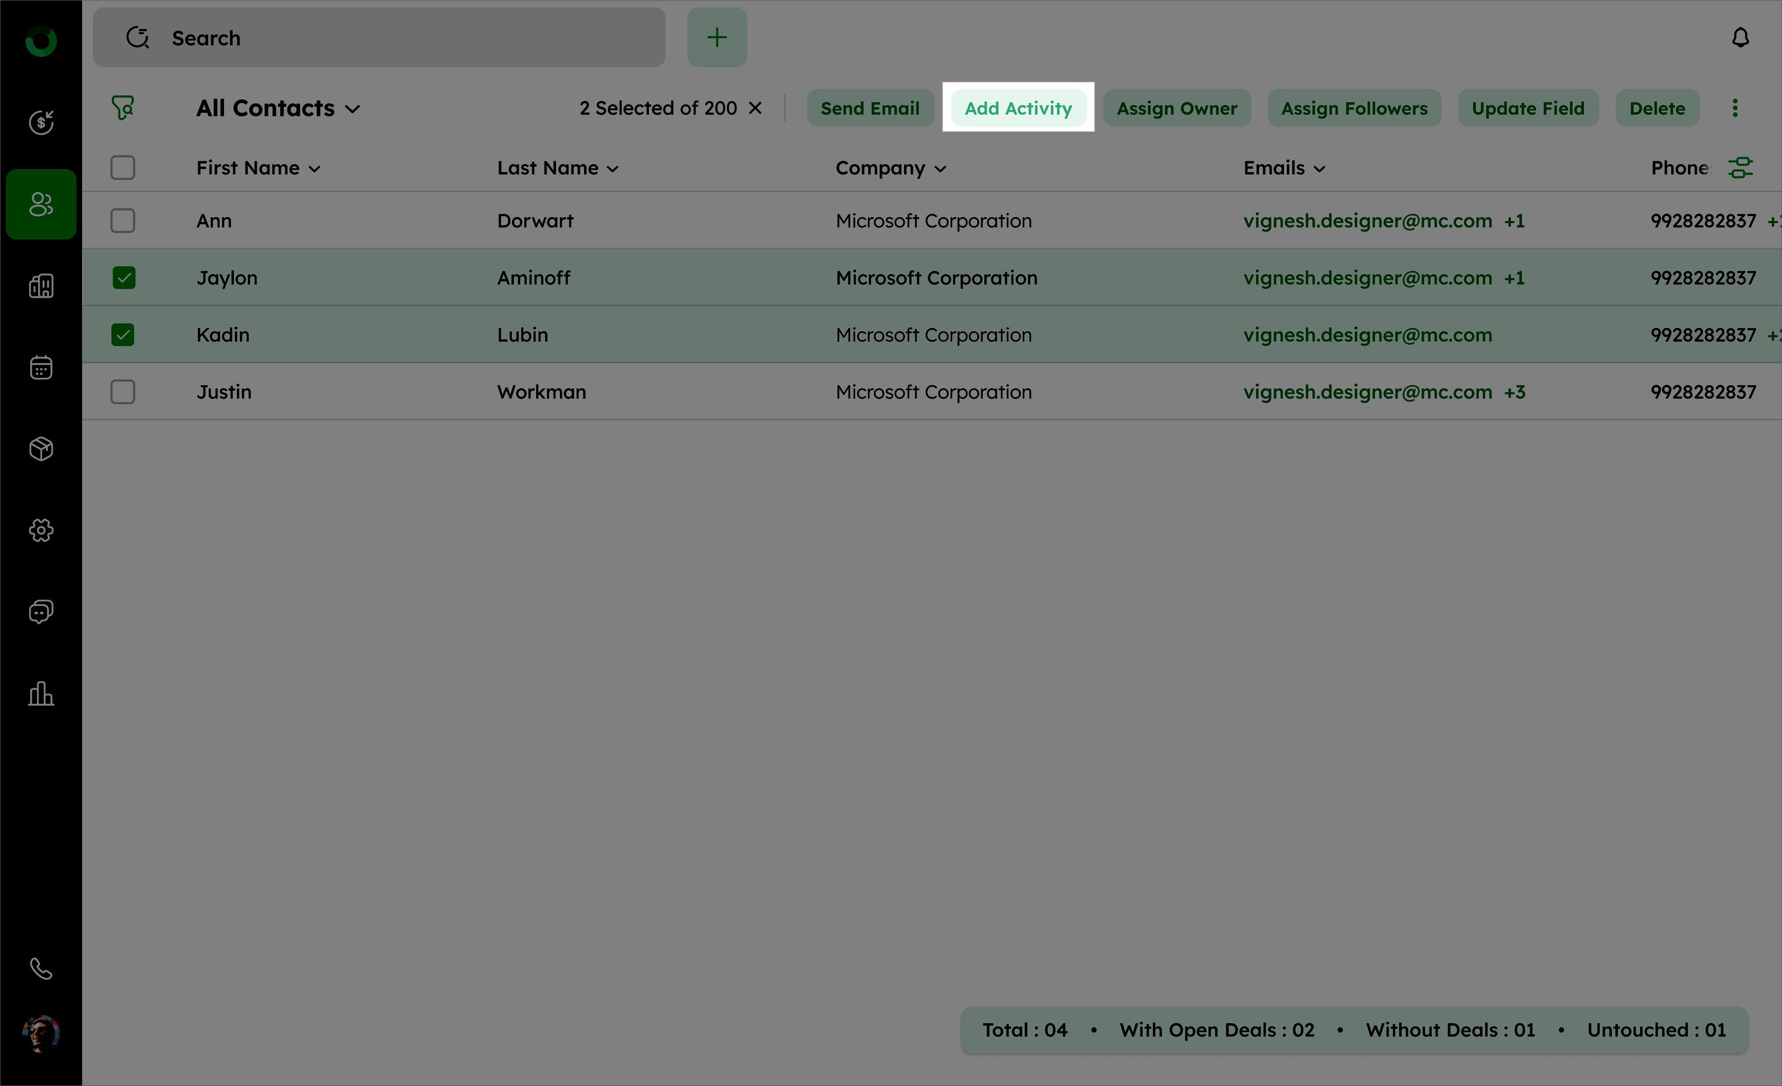Click the phone dialer icon in sidebar
The width and height of the screenshot is (1782, 1086).
point(41,968)
